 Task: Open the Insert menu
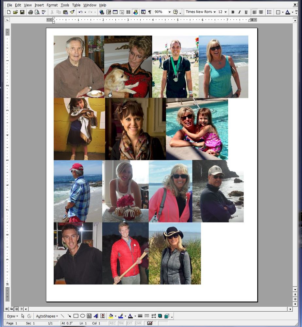tap(39, 5)
